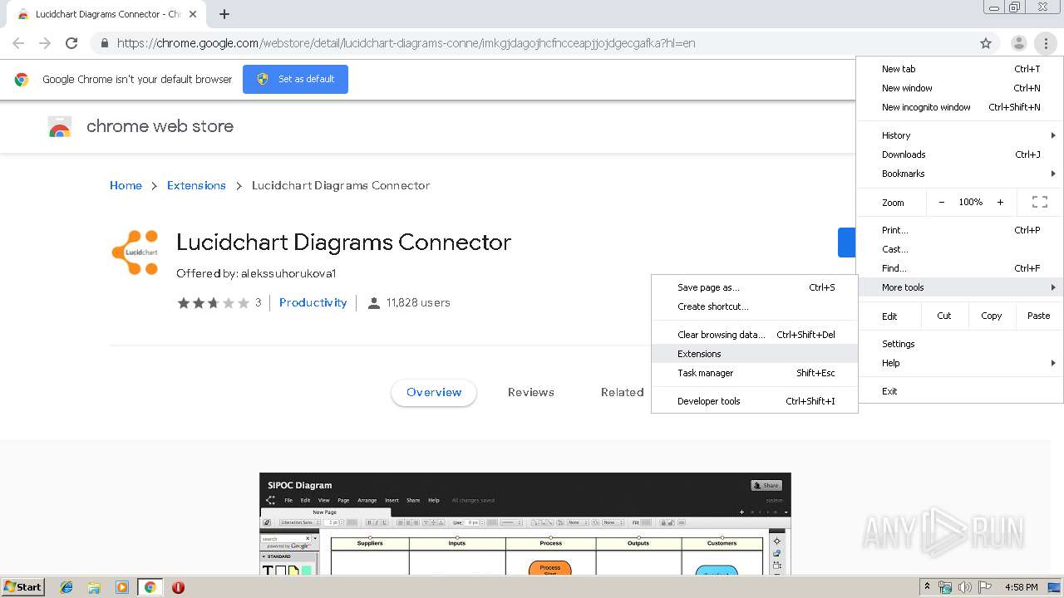This screenshot has height=598, width=1064.
Task: Select Find in Chrome menu
Action: click(960, 268)
